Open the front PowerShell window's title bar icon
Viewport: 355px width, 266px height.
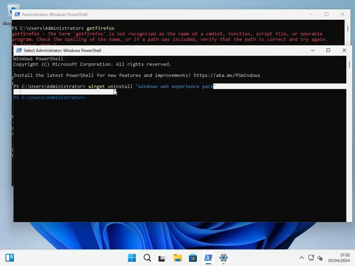(19, 50)
